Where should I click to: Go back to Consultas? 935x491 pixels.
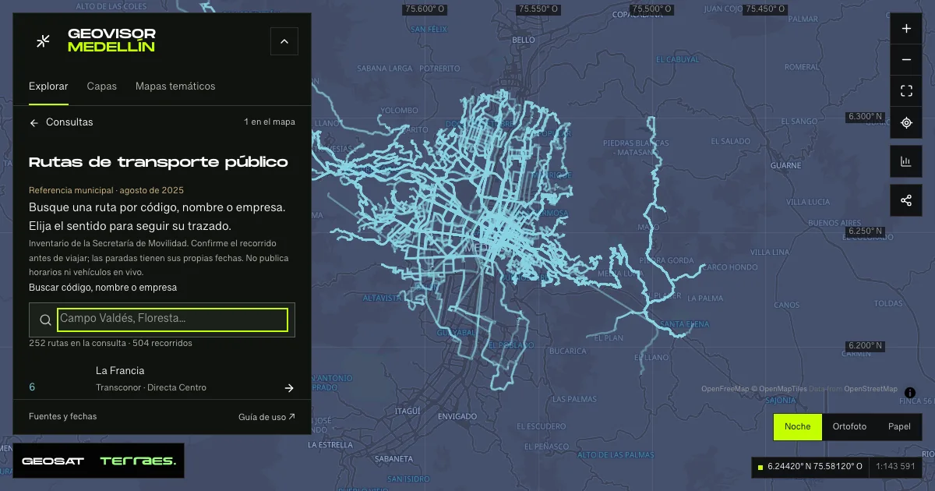(x=61, y=122)
